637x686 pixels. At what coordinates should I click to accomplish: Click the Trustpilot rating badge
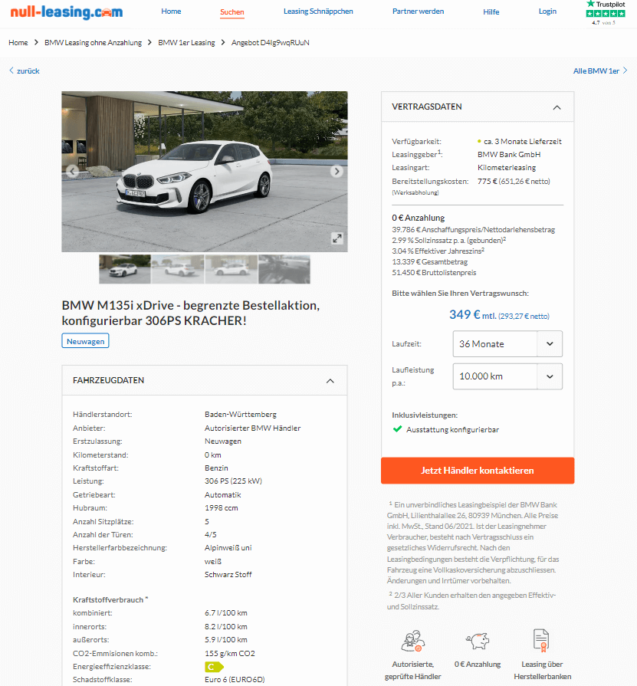tap(606, 13)
